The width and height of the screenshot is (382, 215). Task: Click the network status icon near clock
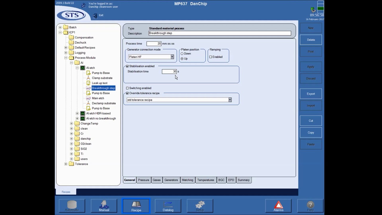(313, 10)
